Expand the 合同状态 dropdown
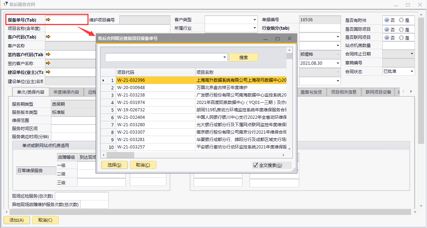427x228 pixels. 412,71
